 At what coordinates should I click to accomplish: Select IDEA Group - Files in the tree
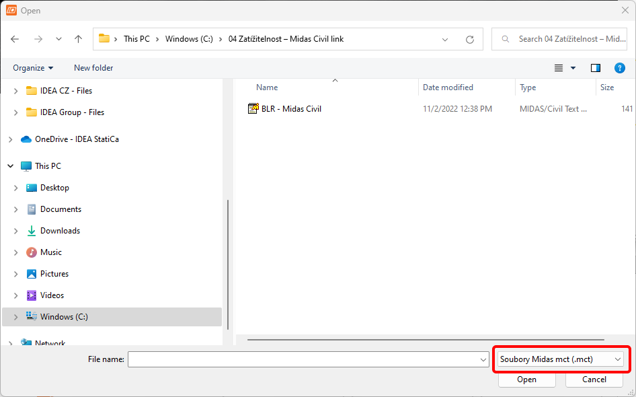coord(72,112)
